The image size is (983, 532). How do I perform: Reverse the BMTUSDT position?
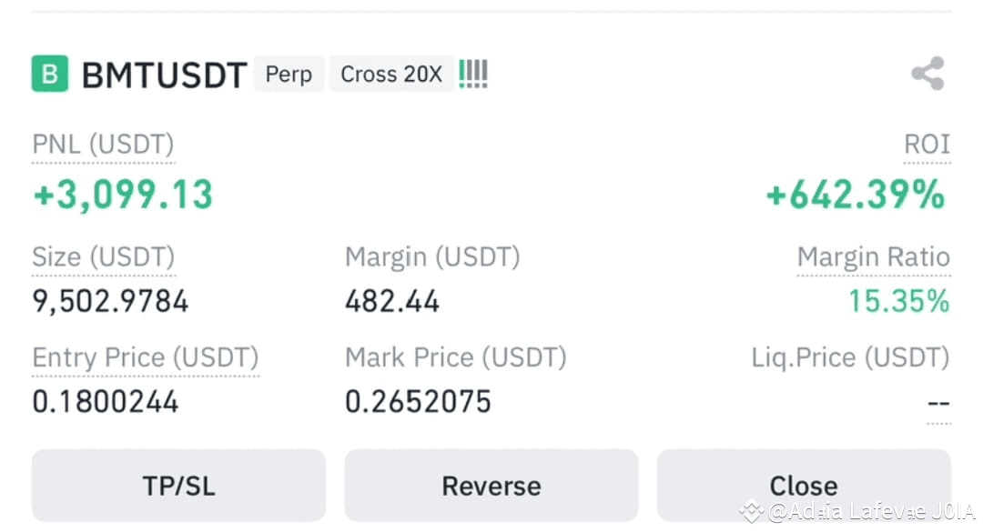pyautogui.click(x=491, y=486)
